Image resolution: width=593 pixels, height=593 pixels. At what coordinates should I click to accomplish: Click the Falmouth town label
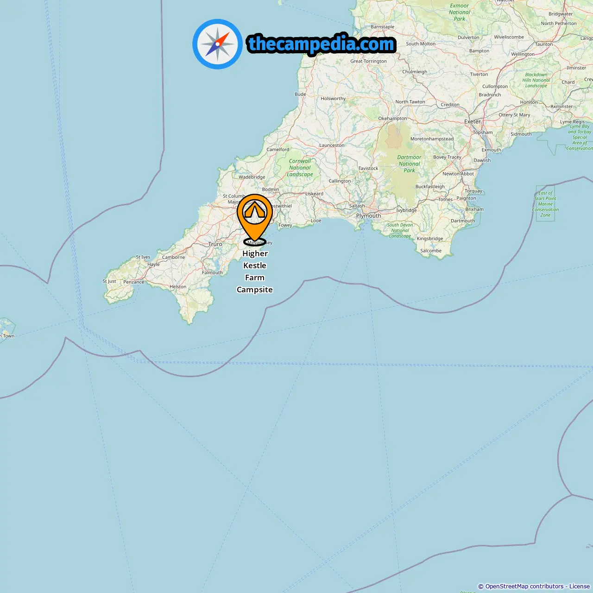212,273
